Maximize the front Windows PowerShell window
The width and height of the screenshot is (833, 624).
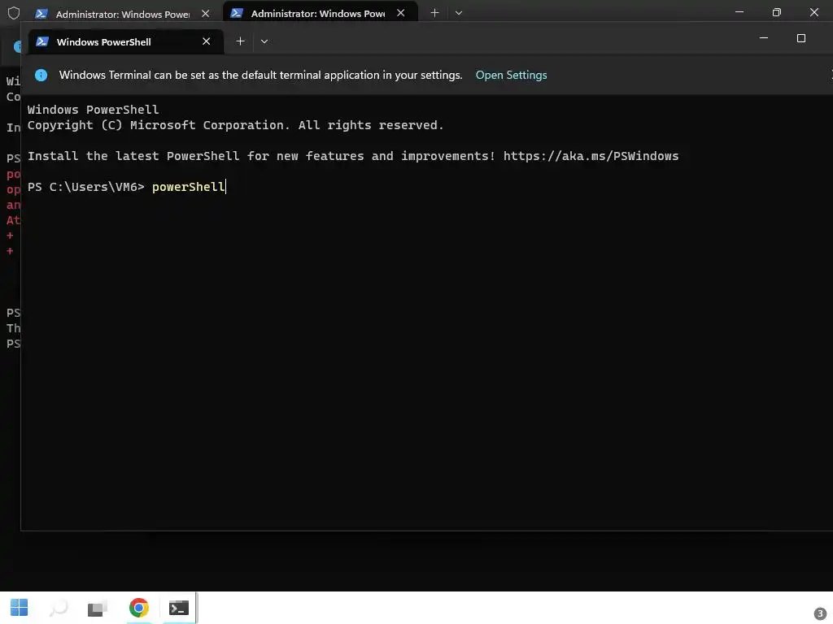pyautogui.click(x=801, y=38)
